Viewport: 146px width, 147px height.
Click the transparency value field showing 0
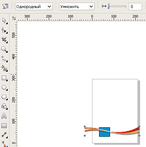pyautogui.click(x=135, y=7)
